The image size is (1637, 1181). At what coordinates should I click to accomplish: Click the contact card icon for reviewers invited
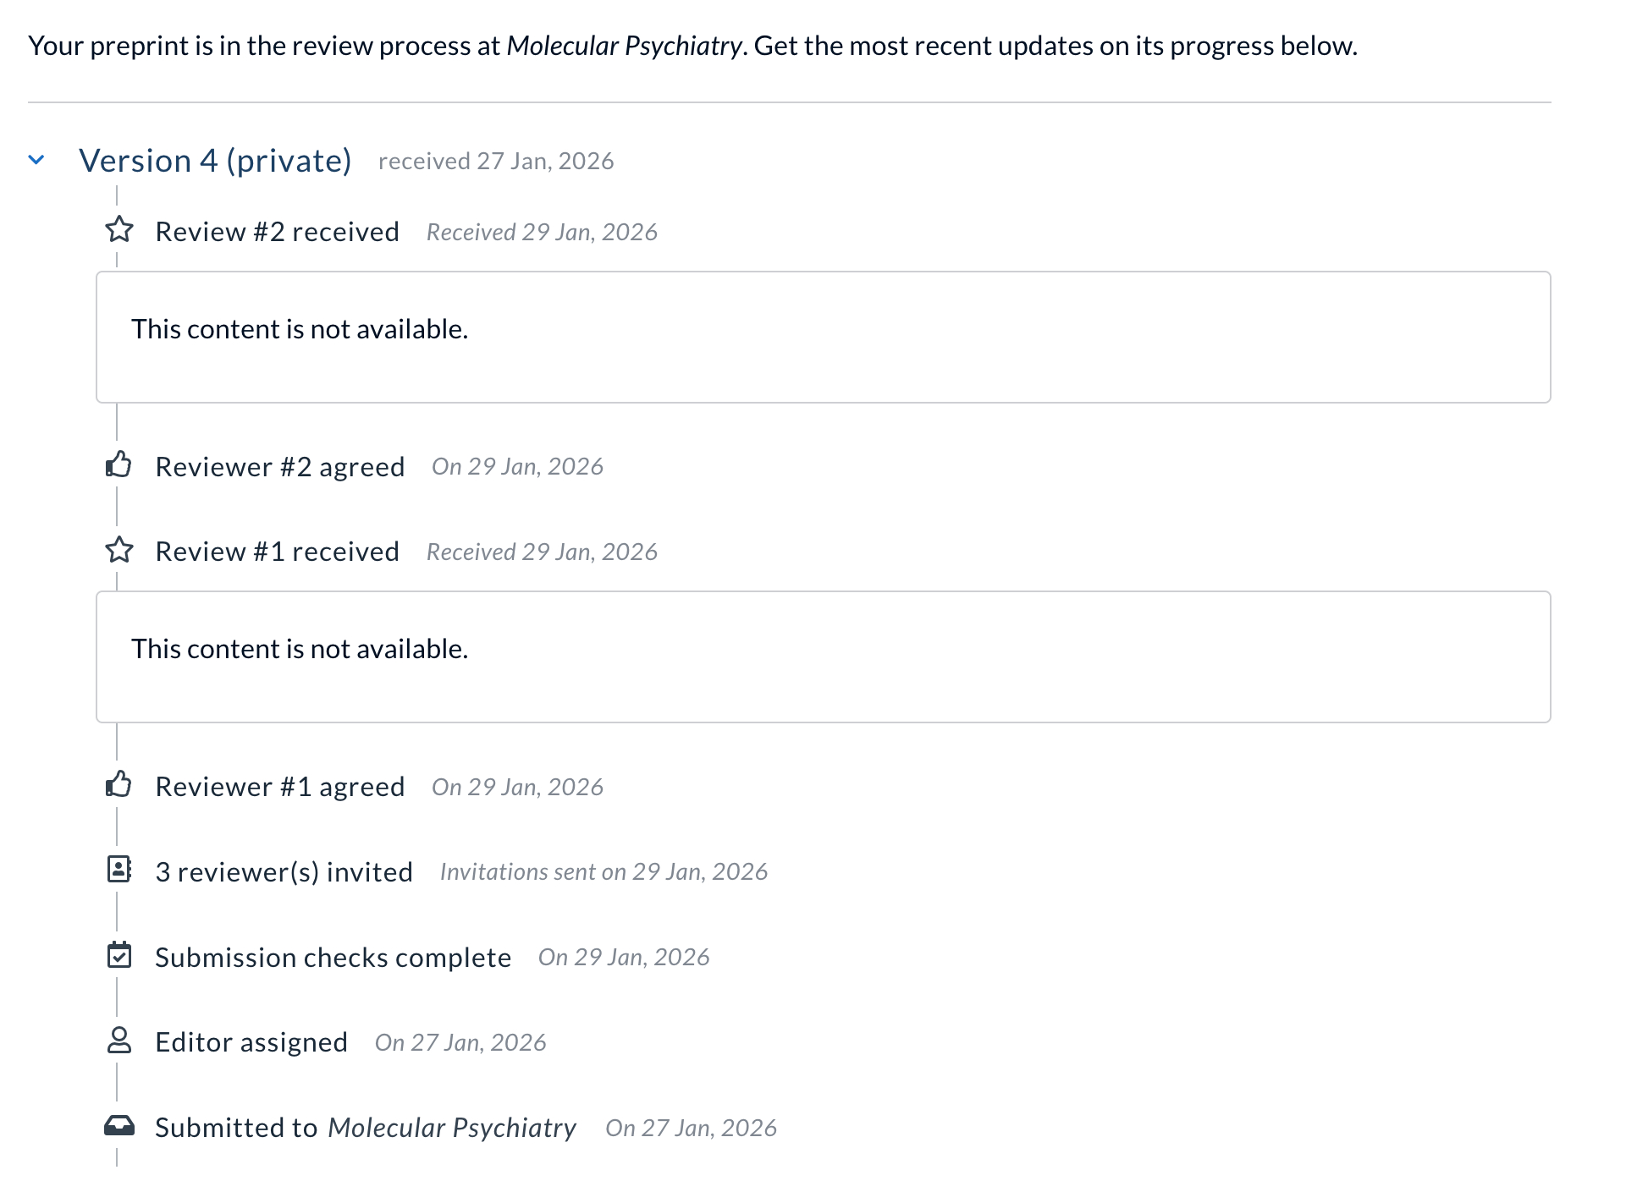click(119, 870)
